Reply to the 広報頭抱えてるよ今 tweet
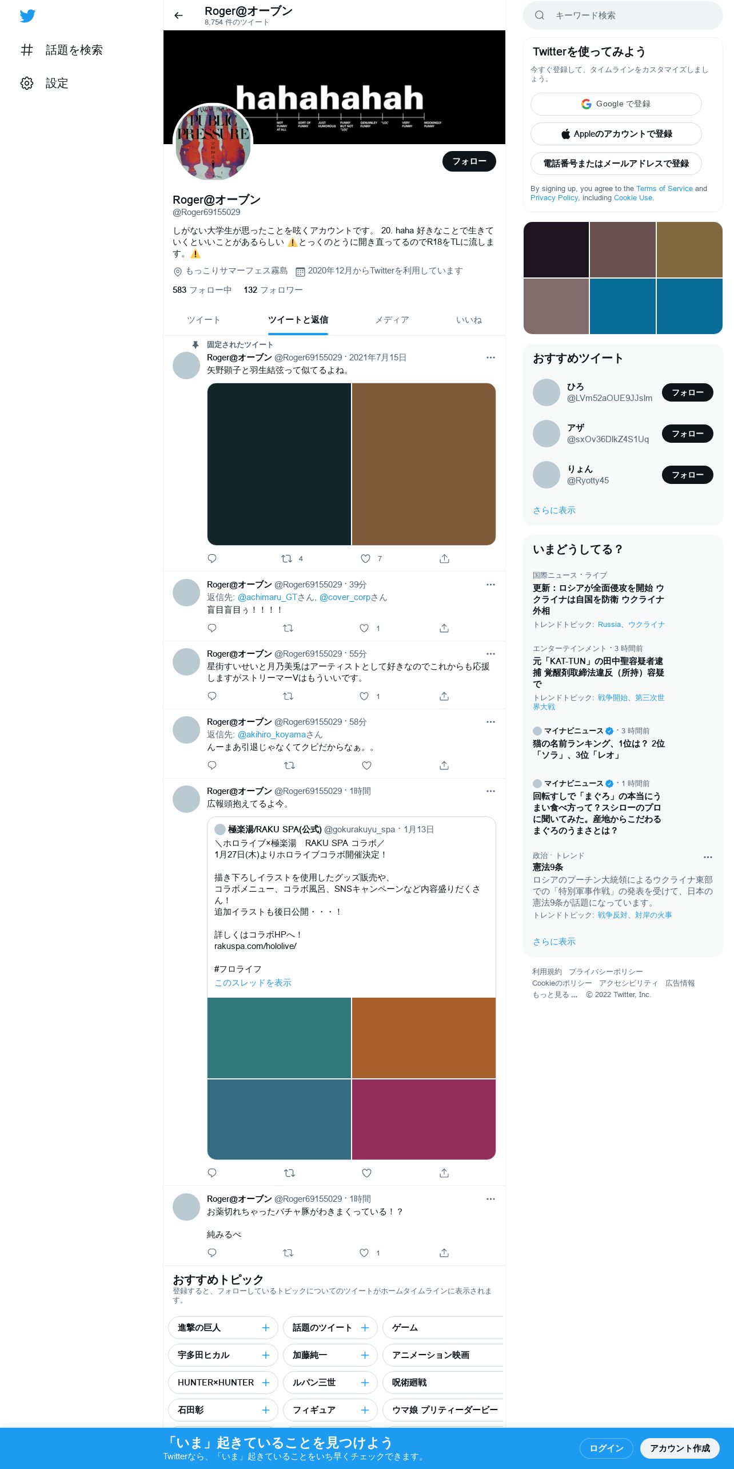734x1469 pixels. click(212, 1173)
